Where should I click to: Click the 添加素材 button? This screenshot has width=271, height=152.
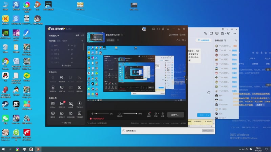click(x=66, y=66)
